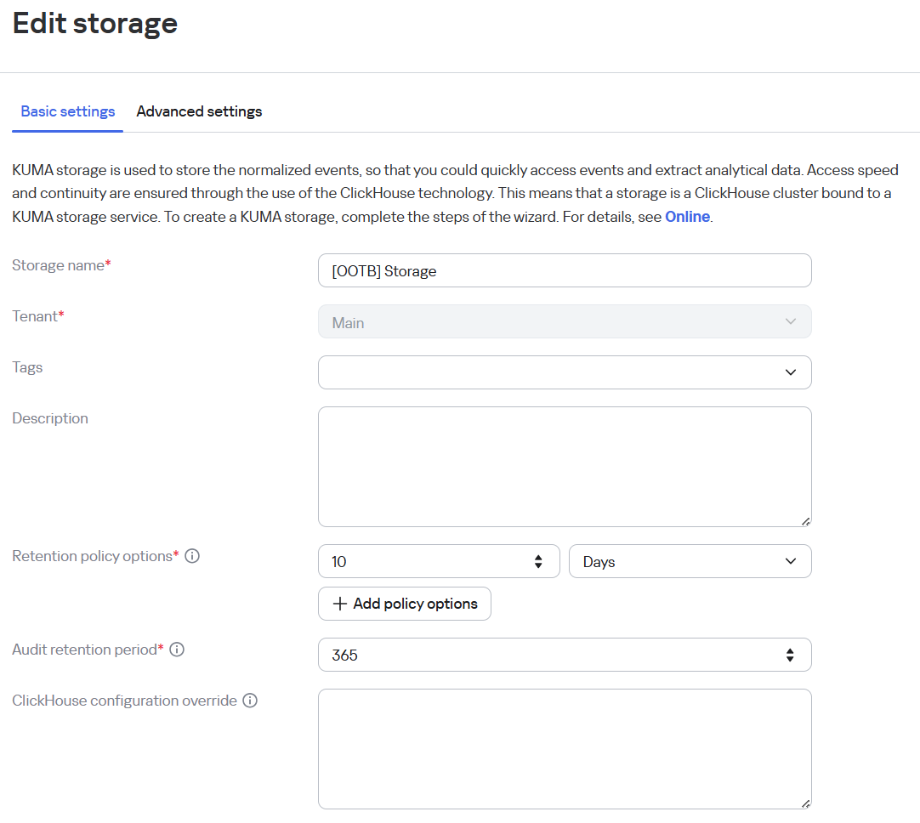Edit the Storage name field

pyautogui.click(x=565, y=270)
